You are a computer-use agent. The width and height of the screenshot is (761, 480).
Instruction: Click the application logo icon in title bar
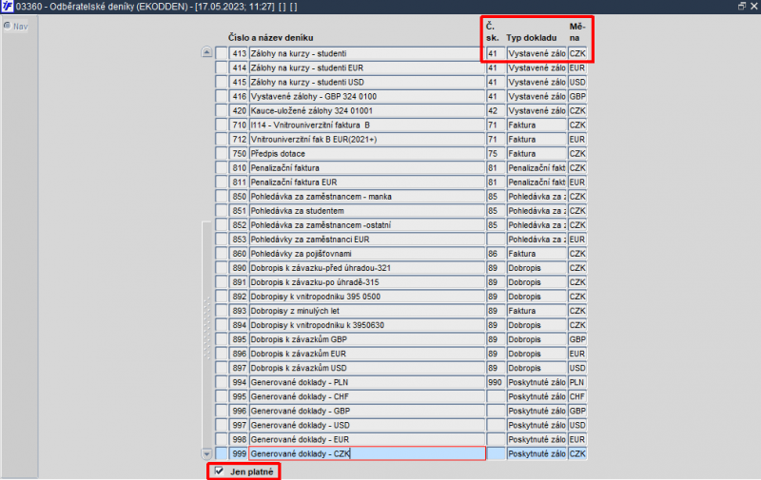[x=7, y=7]
